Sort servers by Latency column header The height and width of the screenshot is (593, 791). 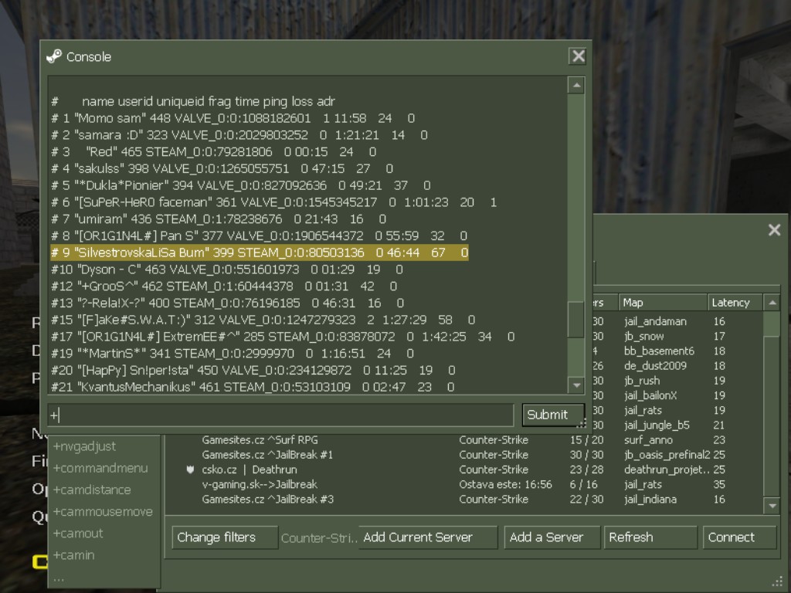point(735,303)
